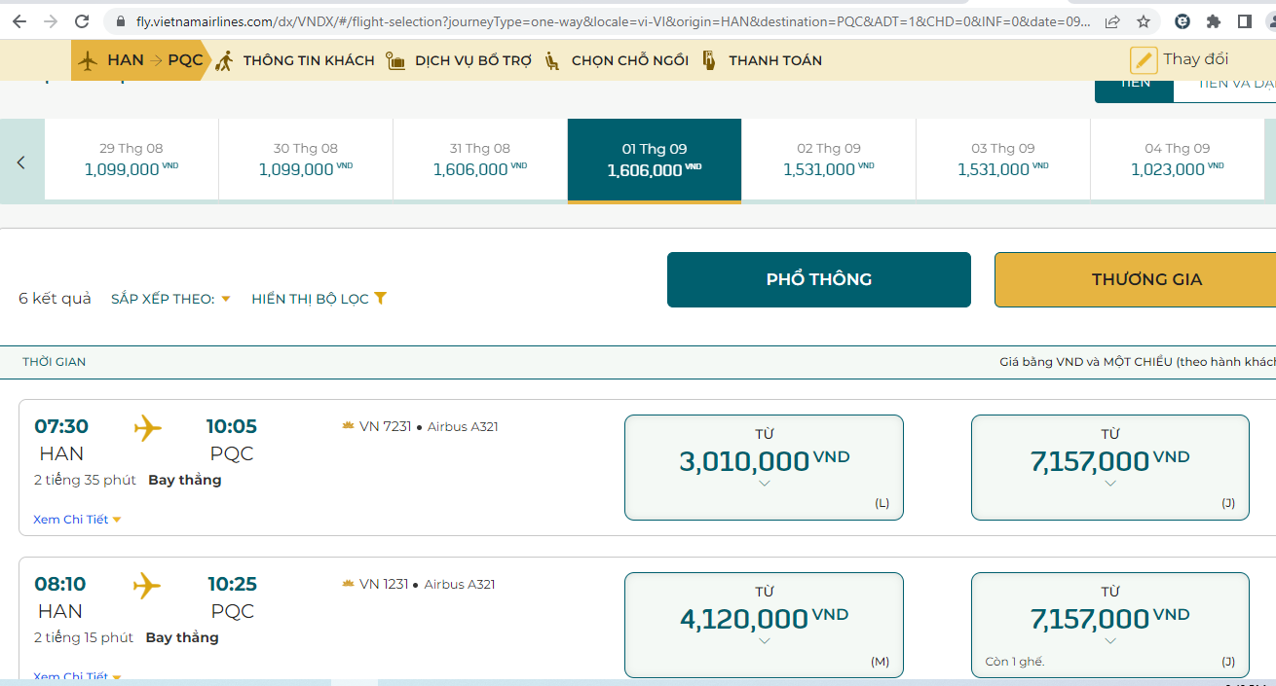Expand 7,157,000 VND business fare for VN 7231

1109,467
